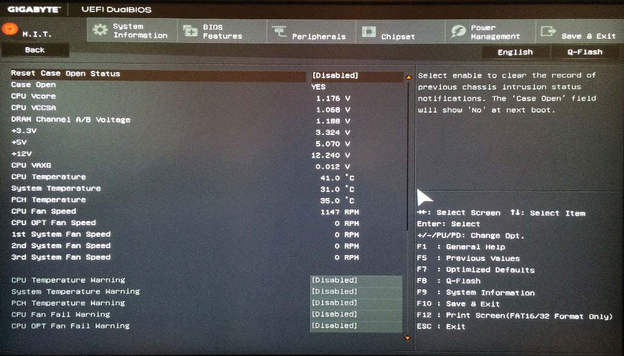Click the PCH Temperature value 35.0 °C
This screenshot has height=356, width=624.
pyautogui.click(x=337, y=201)
